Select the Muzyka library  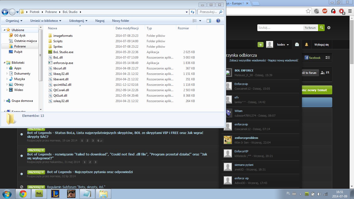19,79
